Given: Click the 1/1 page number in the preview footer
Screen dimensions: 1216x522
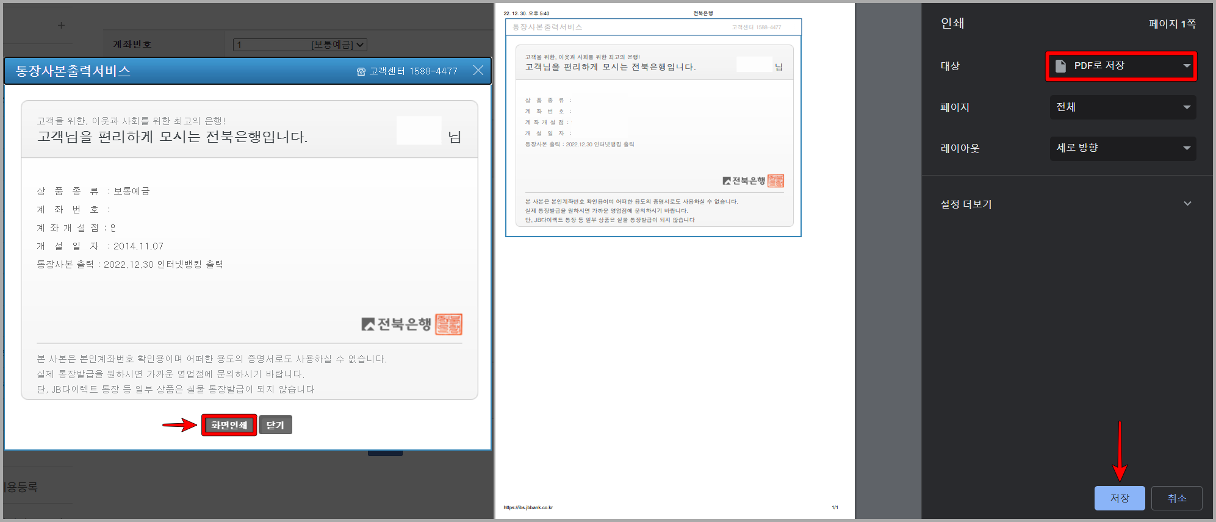Looking at the screenshot, I should [835, 507].
